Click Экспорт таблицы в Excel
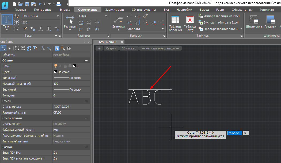 pos(219,22)
